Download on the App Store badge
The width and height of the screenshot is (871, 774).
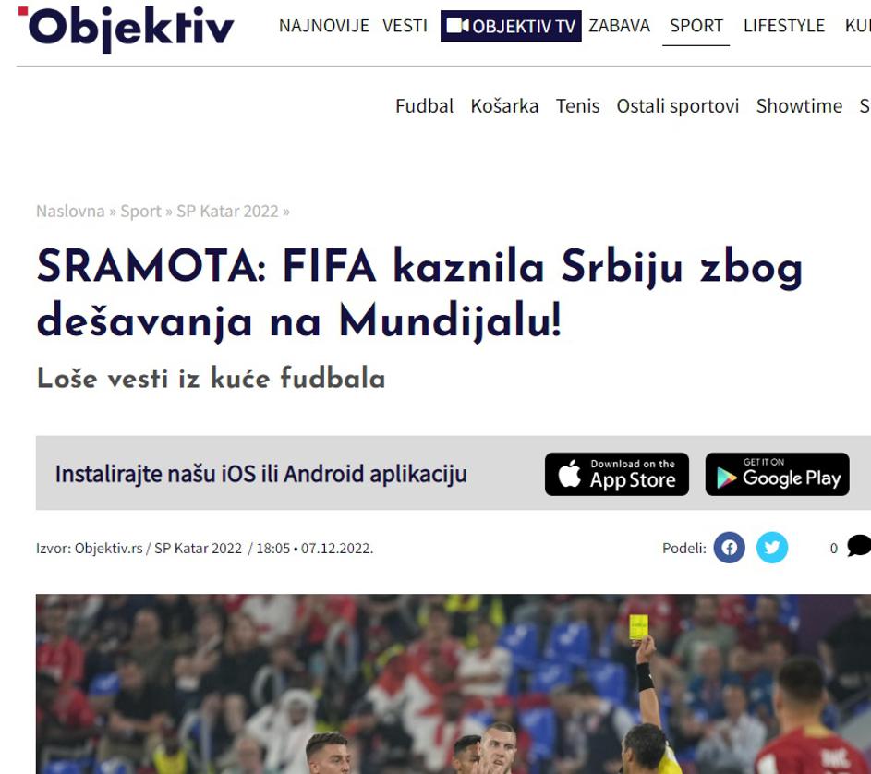coord(617,474)
